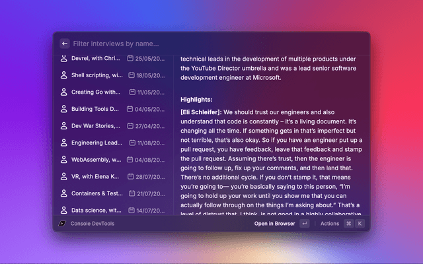423x264 pixels.
Task: Click calendar icon next to 04/05 date
Action: [131, 109]
